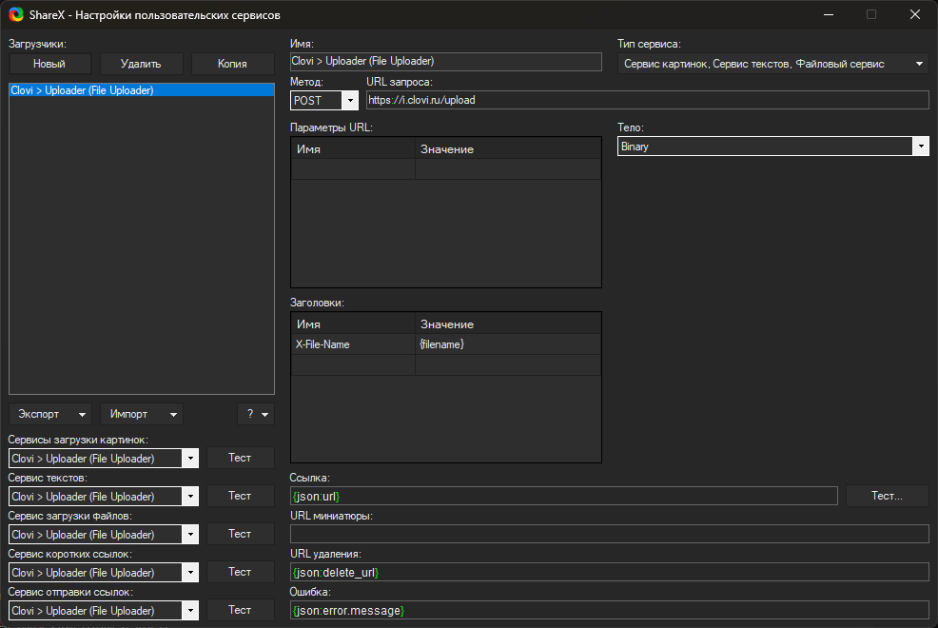Screen dimensions: 938x628
Task: Test the link sharing service
Action: tap(240, 610)
